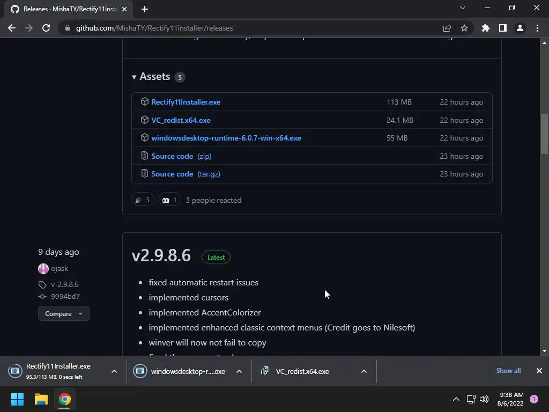The height and width of the screenshot is (412, 549).
Task: Collapse the Assets section triangle
Action: click(x=133, y=77)
